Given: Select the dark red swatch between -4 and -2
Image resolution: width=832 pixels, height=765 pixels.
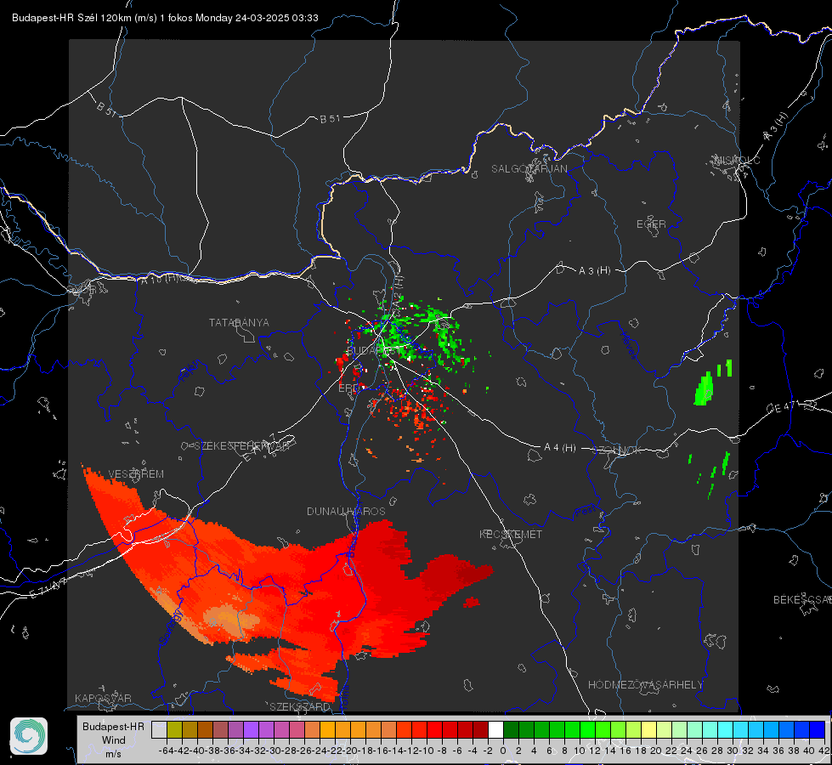Looking at the screenshot, I should (x=480, y=730).
